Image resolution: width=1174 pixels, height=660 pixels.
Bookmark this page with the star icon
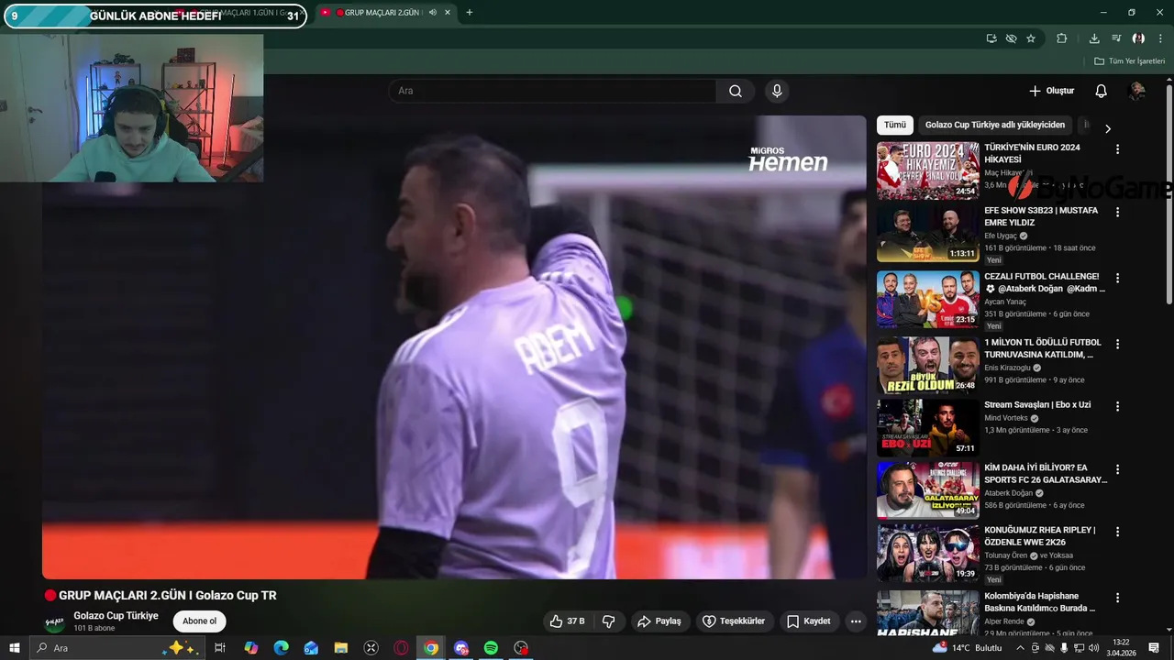pyautogui.click(x=1031, y=38)
